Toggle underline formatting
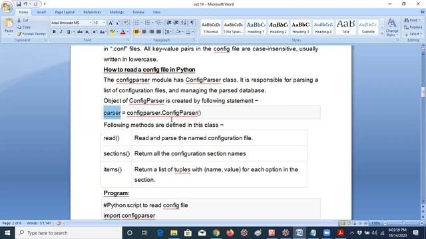The image size is (426, 239). click(x=69, y=32)
